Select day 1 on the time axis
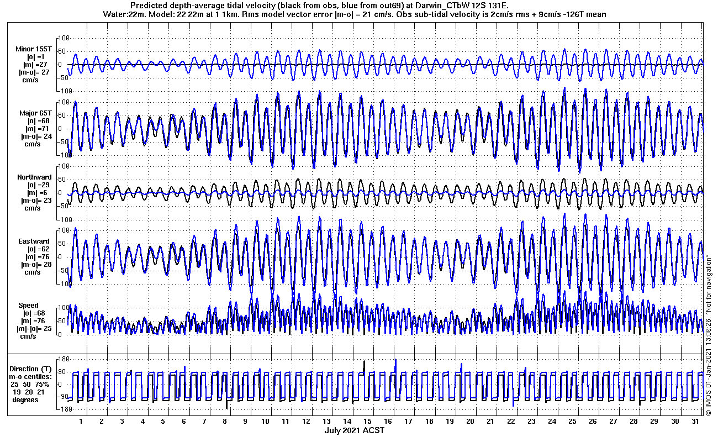This screenshot has height=442, width=718. tap(81, 422)
